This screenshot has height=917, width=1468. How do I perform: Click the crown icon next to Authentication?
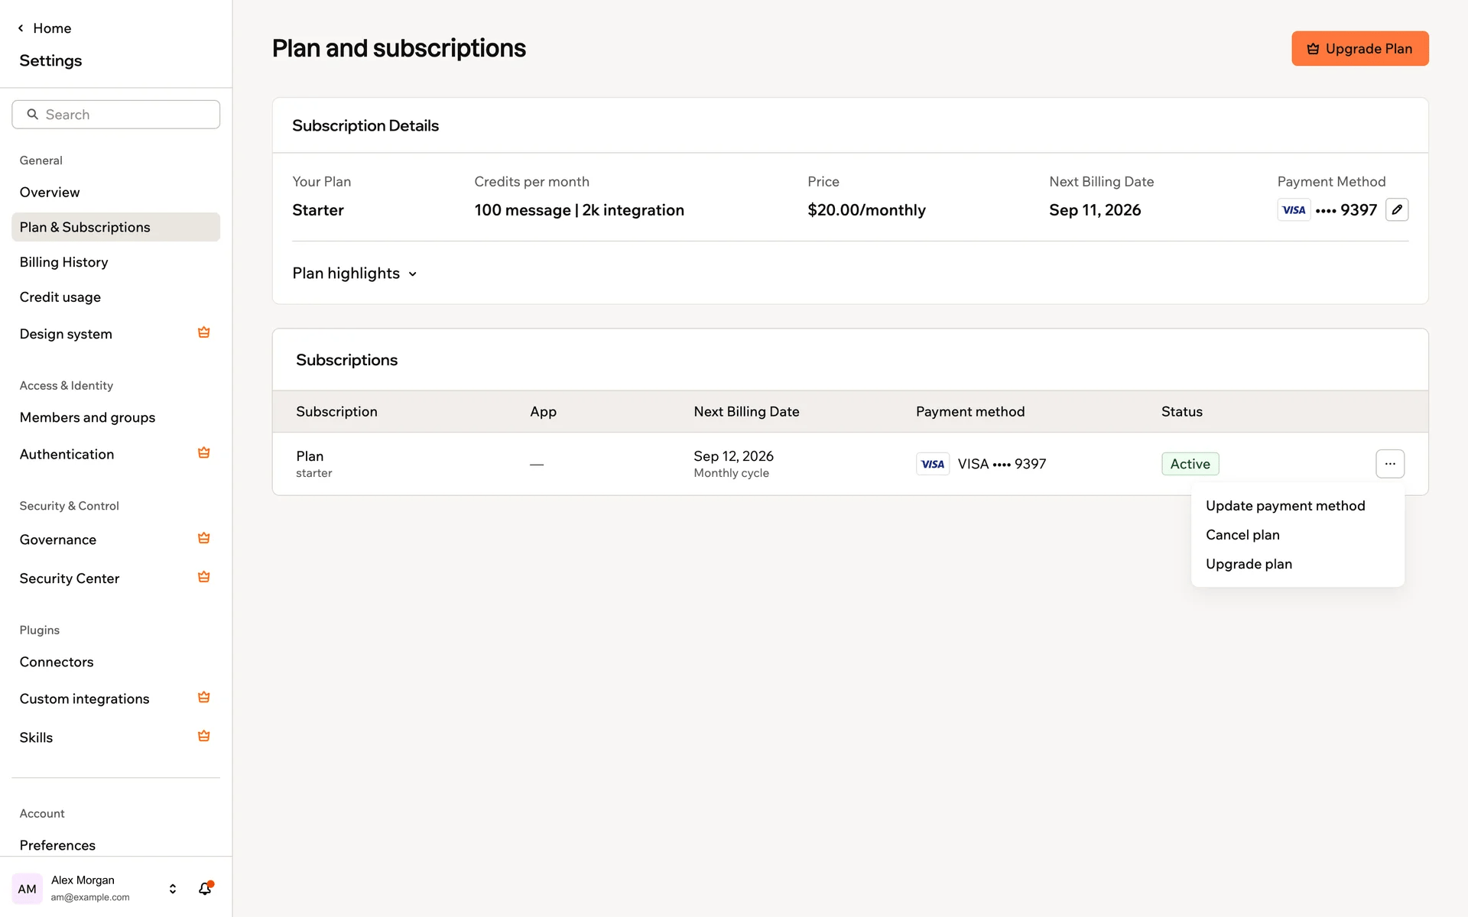tap(203, 453)
